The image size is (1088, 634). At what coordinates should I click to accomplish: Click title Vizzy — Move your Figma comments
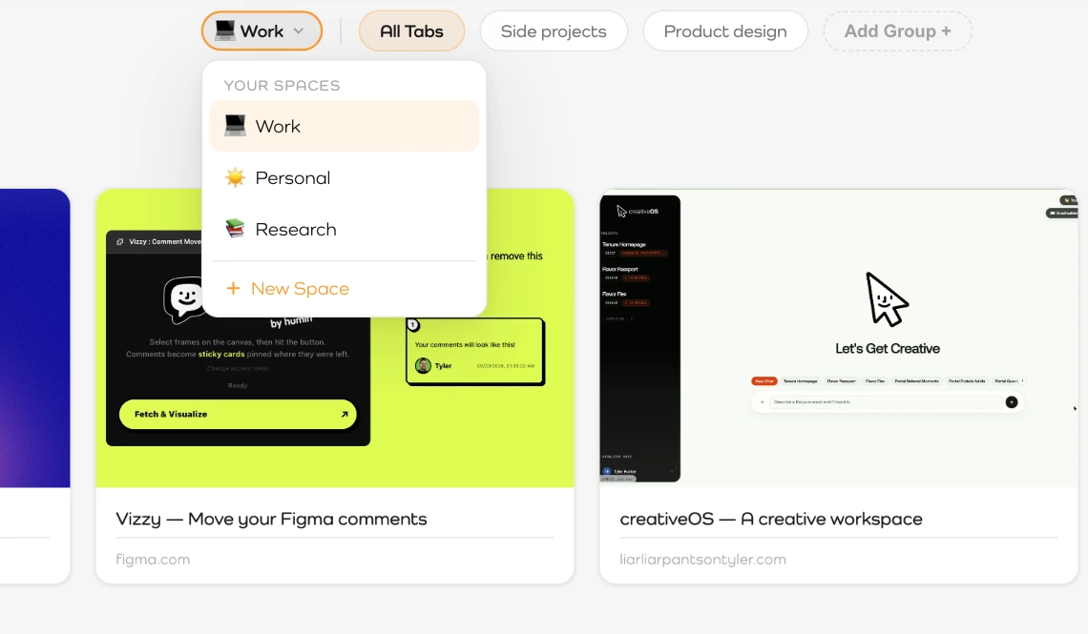click(x=271, y=519)
